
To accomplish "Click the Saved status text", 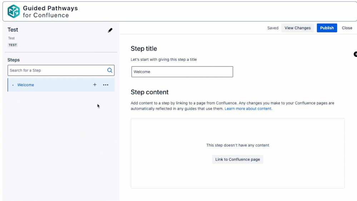I will coord(273,28).
